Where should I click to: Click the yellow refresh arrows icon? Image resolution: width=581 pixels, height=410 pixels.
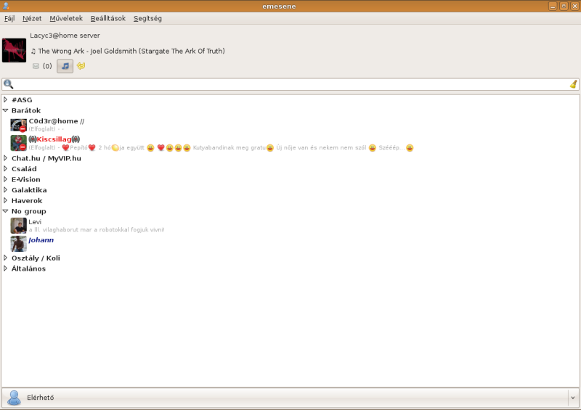[81, 66]
